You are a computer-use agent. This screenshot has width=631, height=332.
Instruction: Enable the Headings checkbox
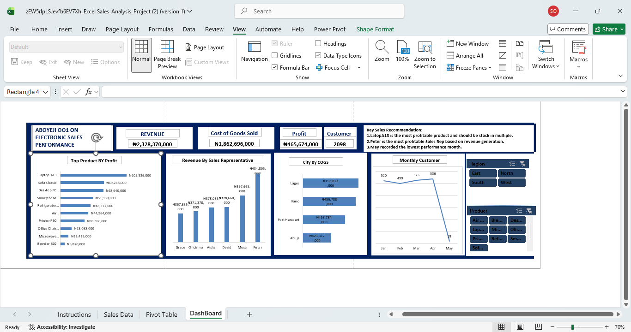click(x=318, y=44)
